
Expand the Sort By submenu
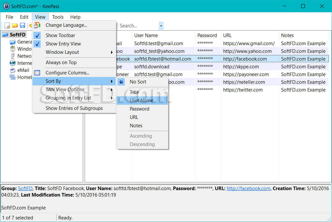click(74, 81)
